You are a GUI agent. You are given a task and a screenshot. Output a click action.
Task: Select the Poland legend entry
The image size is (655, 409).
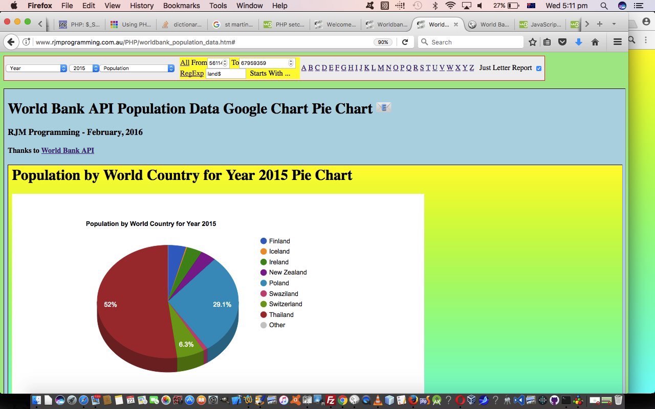[x=278, y=283]
